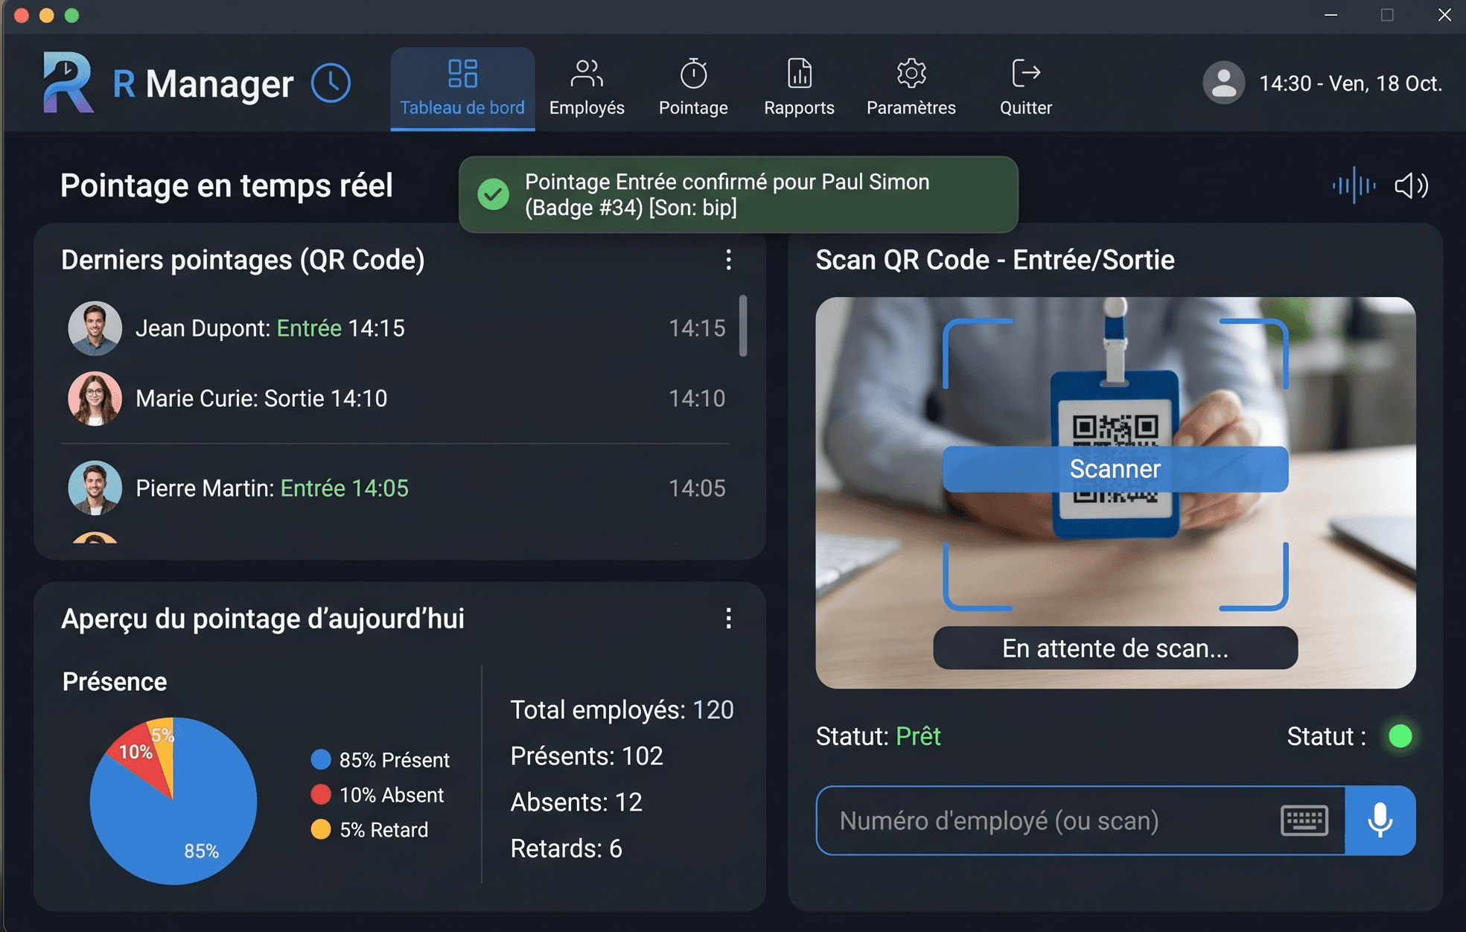Viewport: 1466px width, 932px height.
Task: Open the on-screen keyboard icon
Action: [1304, 820]
